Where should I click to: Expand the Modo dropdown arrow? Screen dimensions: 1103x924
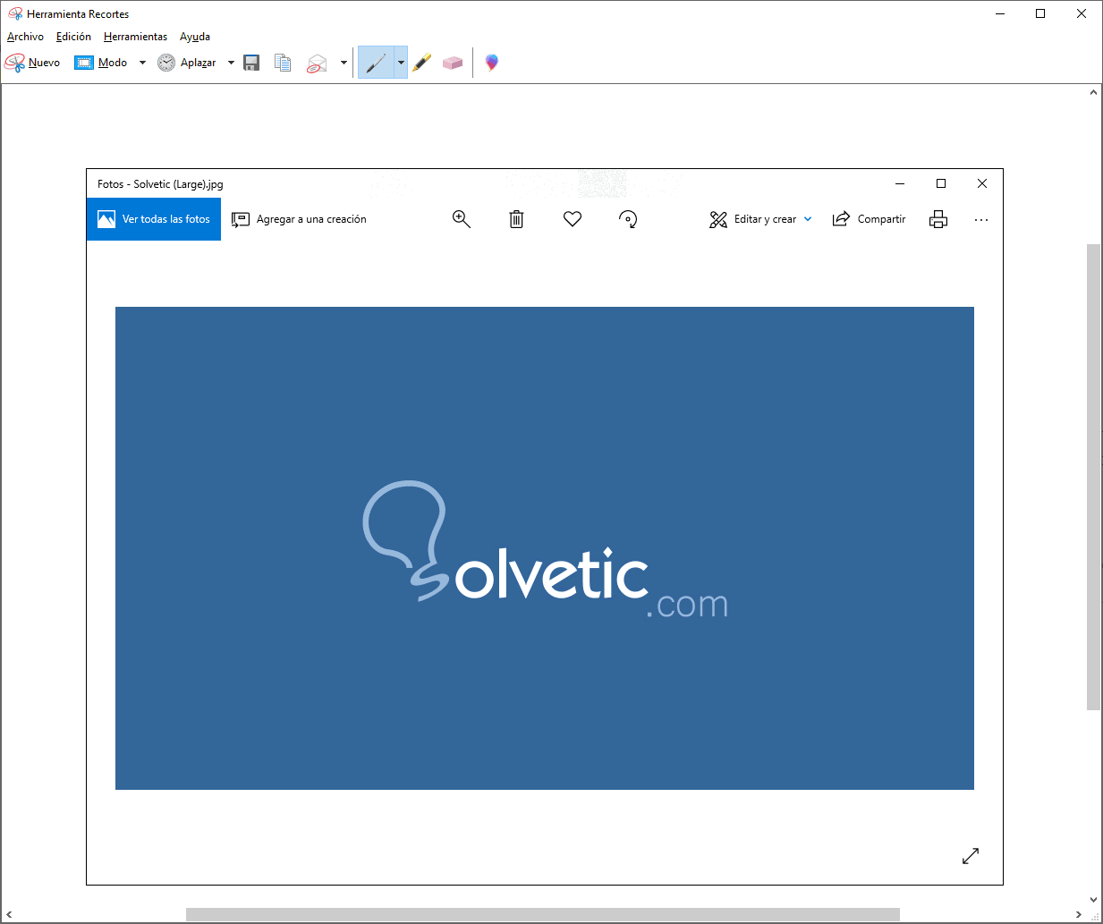pyautogui.click(x=142, y=63)
